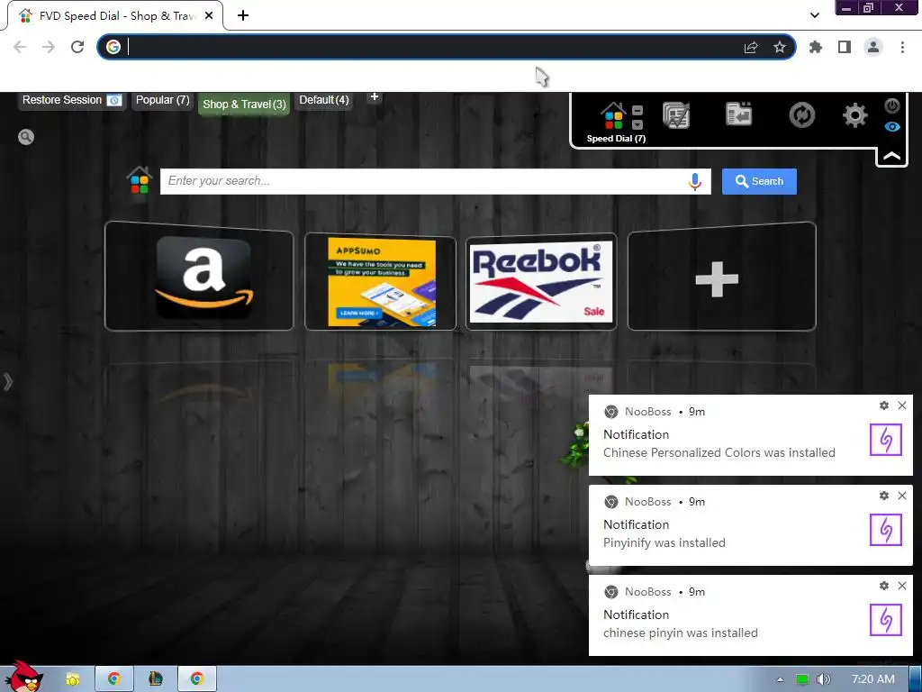This screenshot has width=922, height=692.
Task: Open the tab search down-chevron
Action: (x=814, y=15)
